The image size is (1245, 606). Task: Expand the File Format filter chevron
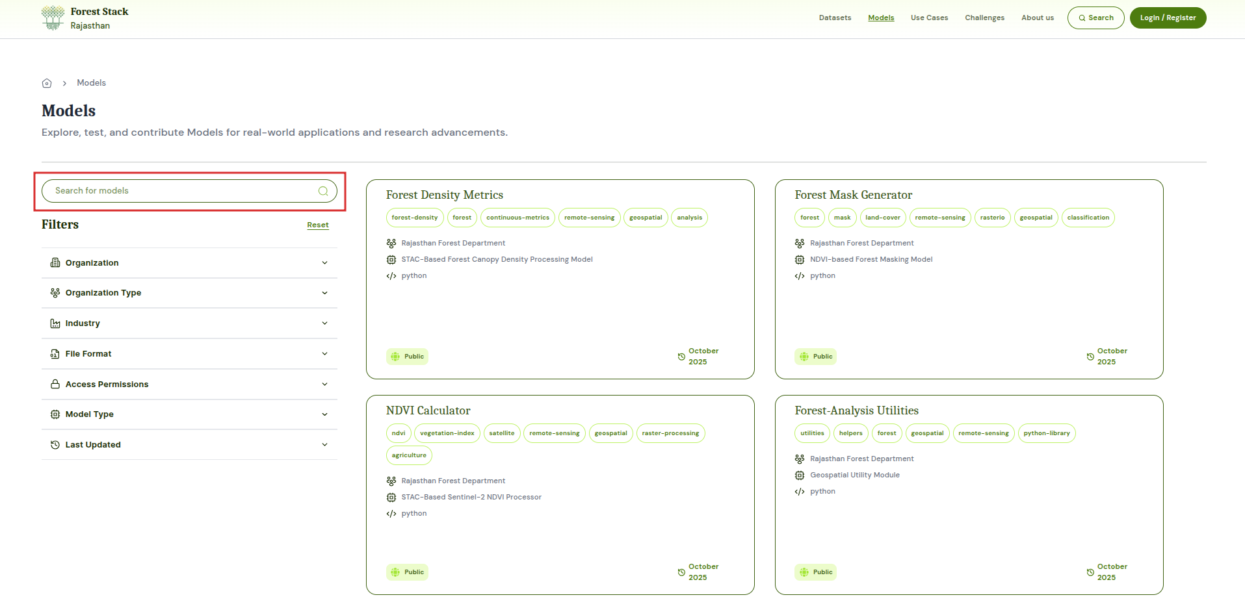tap(324, 354)
